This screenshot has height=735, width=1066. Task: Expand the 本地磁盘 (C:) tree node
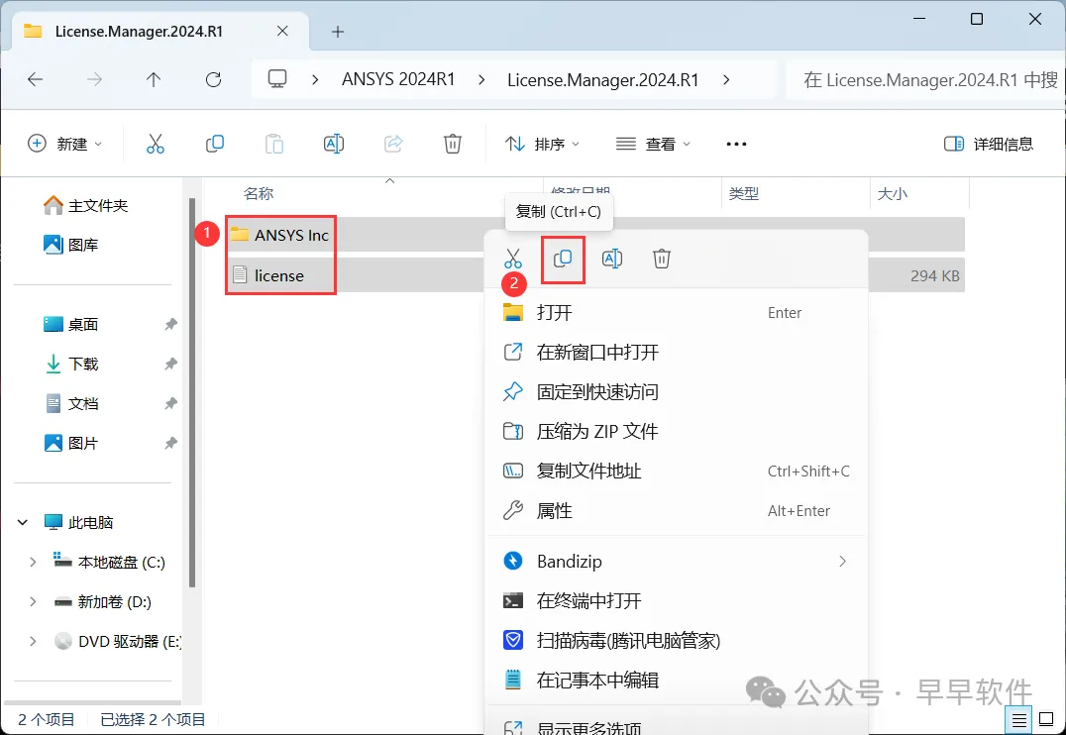(33, 563)
